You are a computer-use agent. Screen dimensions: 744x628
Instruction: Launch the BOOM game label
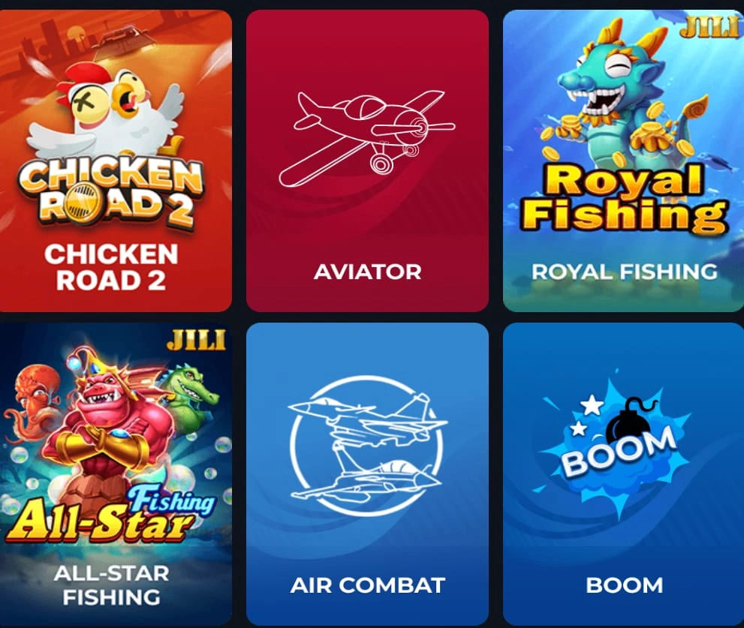coord(624,584)
